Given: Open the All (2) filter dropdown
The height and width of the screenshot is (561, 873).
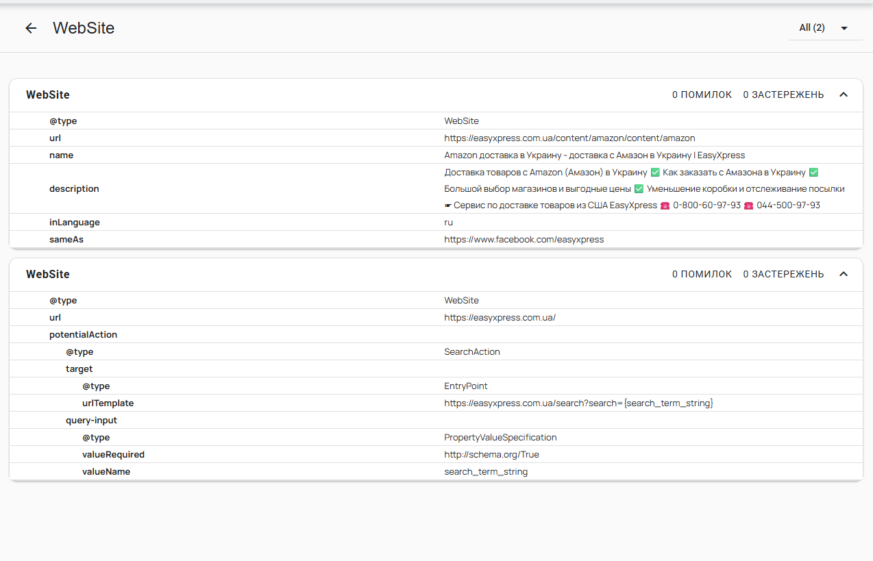Looking at the screenshot, I should tap(824, 28).
